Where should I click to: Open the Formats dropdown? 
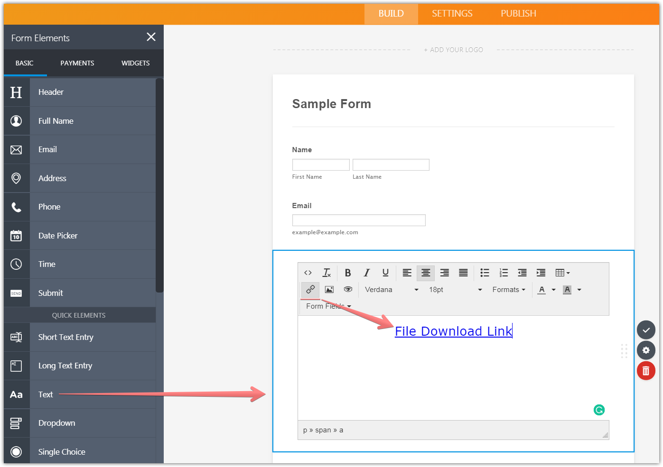pyautogui.click(x=508, y=290)
